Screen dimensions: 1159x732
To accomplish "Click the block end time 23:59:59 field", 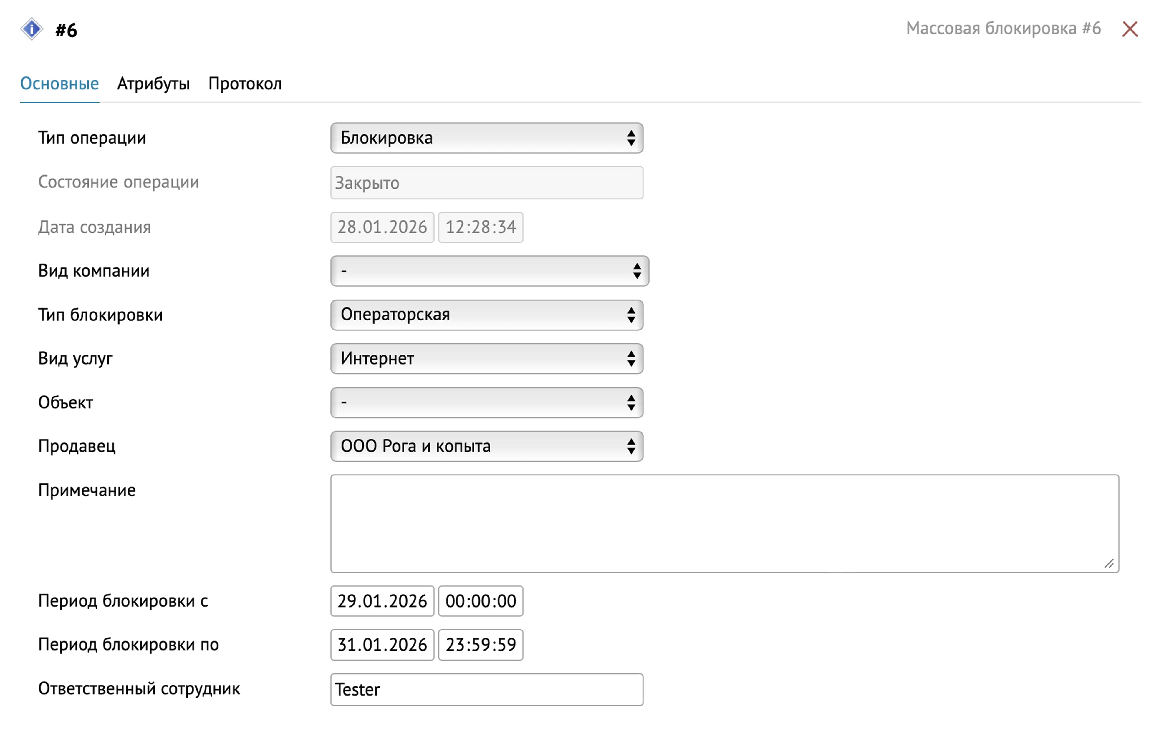I will point(480,645).
